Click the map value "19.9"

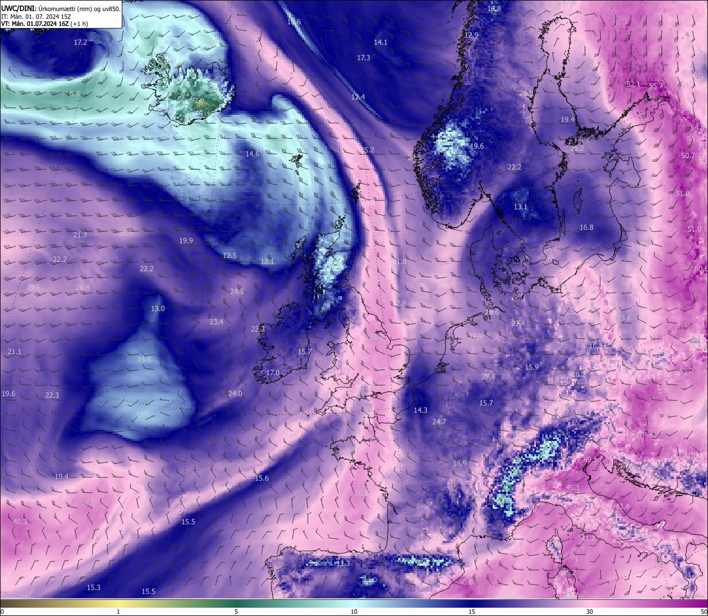pos(186,241)
